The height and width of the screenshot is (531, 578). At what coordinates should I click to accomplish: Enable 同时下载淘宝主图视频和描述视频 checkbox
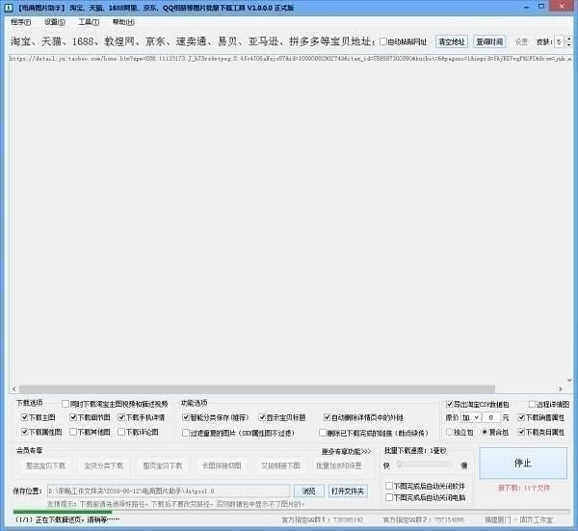click(x=66, y=404)
